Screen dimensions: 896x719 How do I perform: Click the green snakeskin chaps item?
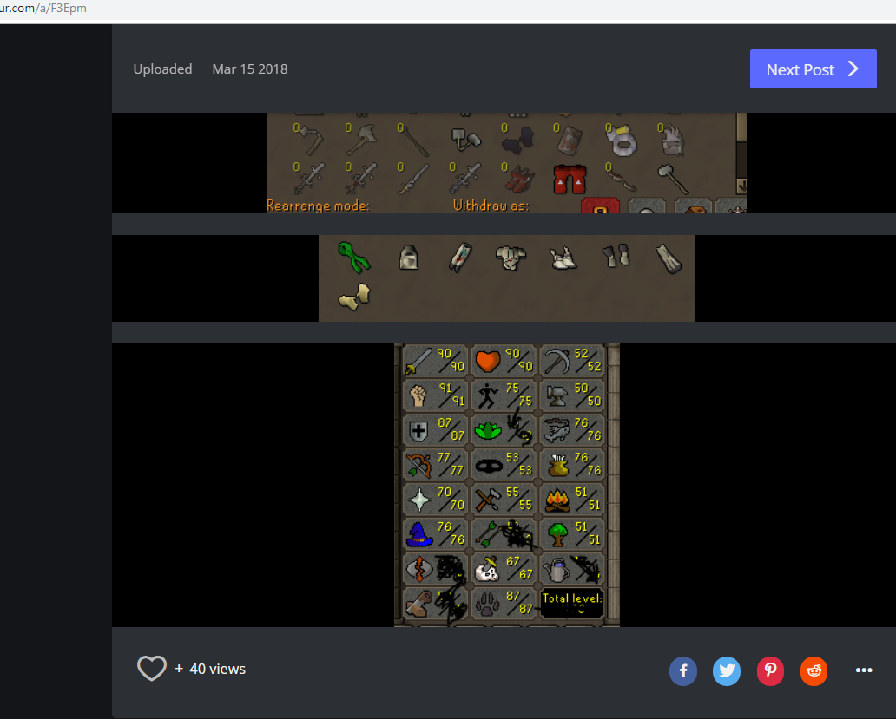[354, 258]
